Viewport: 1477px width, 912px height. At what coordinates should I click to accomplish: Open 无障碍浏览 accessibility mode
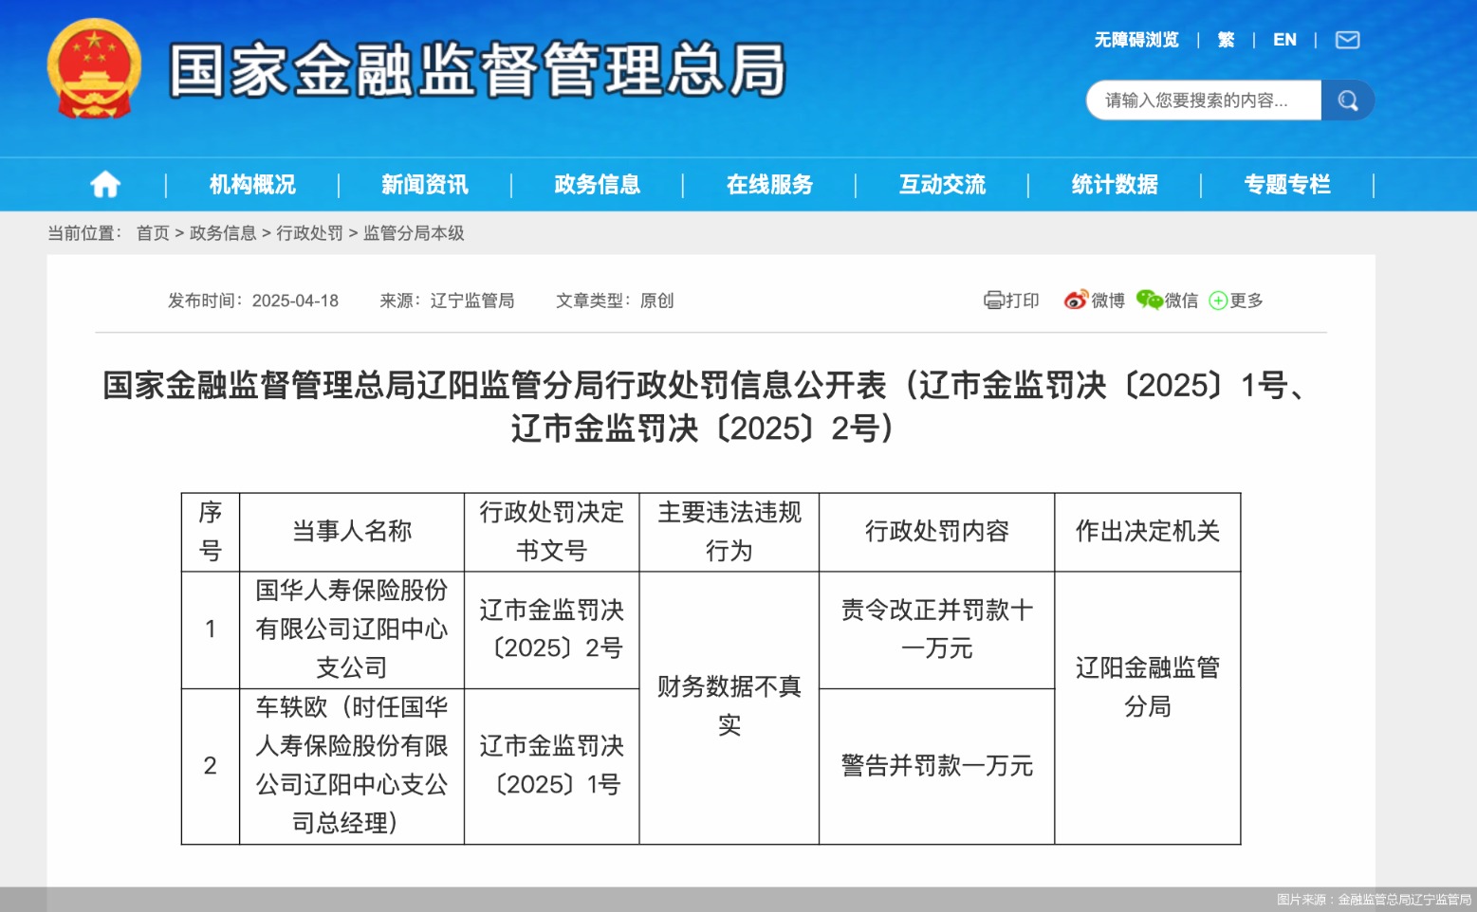point(1135,40)
